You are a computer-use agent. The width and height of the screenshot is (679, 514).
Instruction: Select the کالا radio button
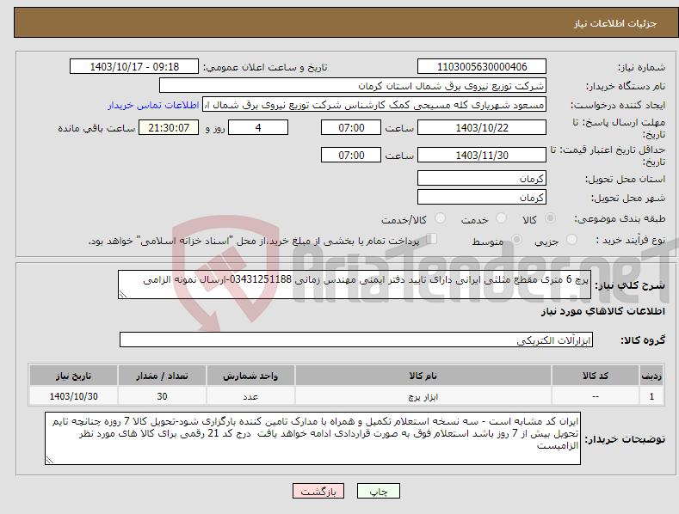coord(550,218)
